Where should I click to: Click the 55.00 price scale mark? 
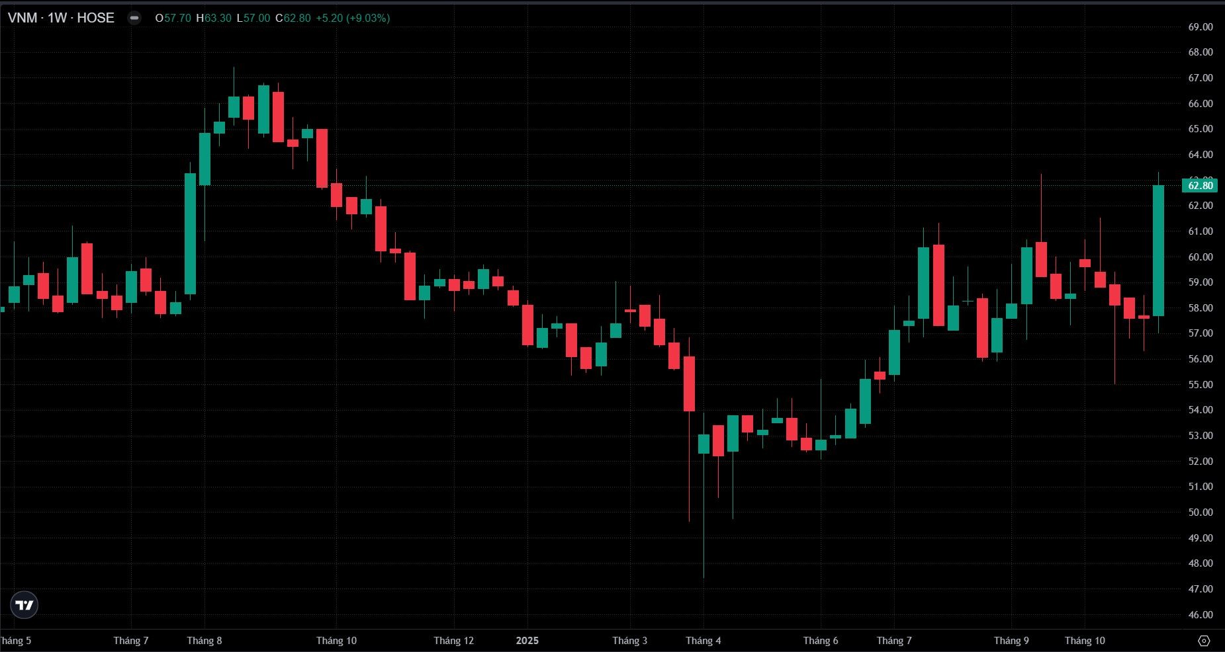point(1201,385)
